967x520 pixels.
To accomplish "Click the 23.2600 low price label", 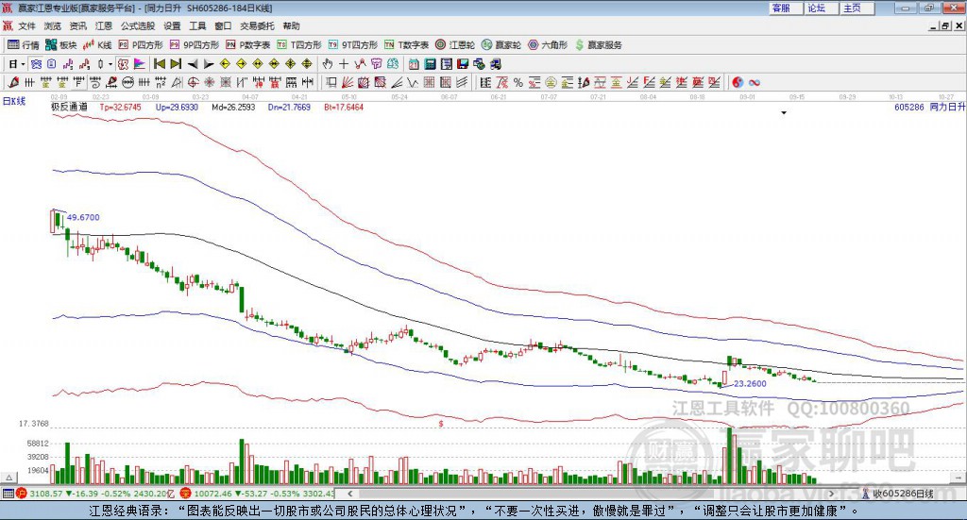I will tap(750, 383).
